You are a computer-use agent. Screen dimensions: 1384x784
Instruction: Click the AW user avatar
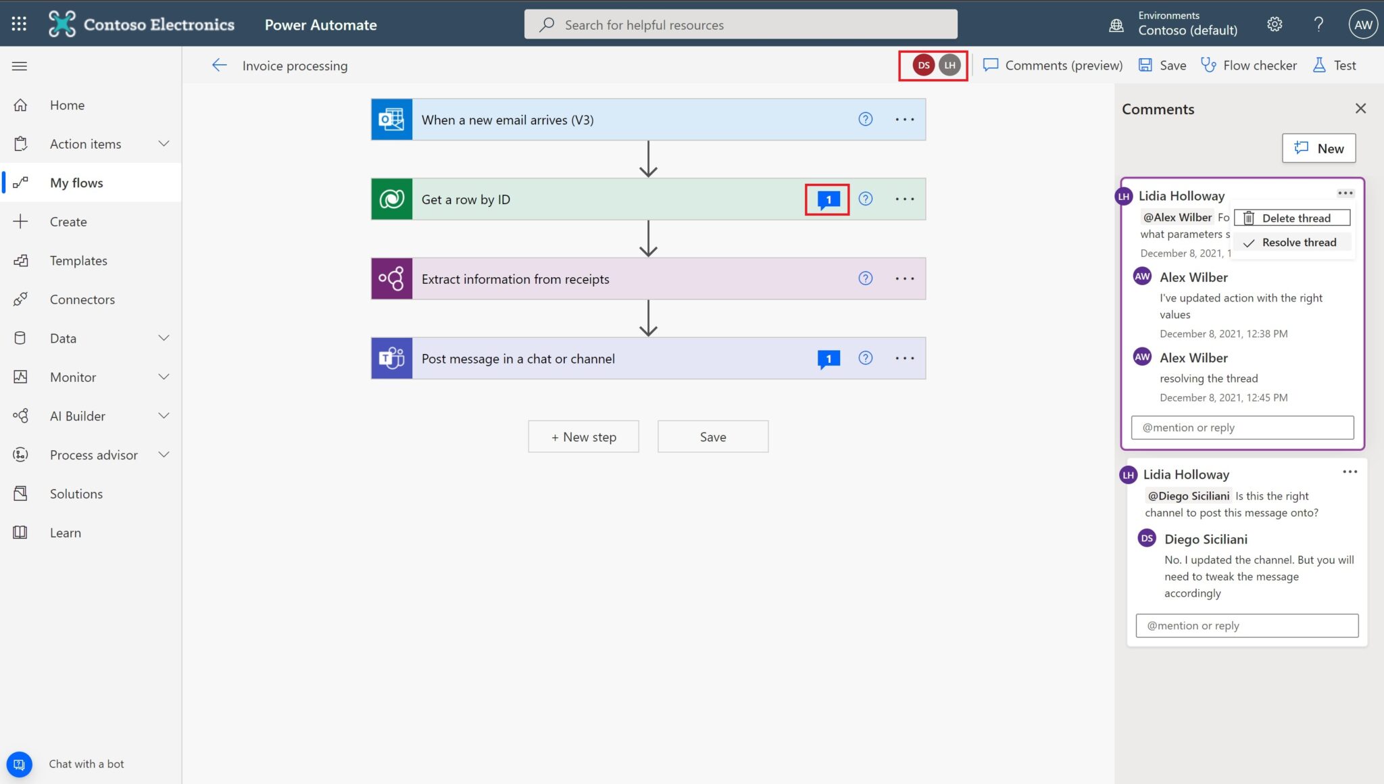click(1362, 24)
